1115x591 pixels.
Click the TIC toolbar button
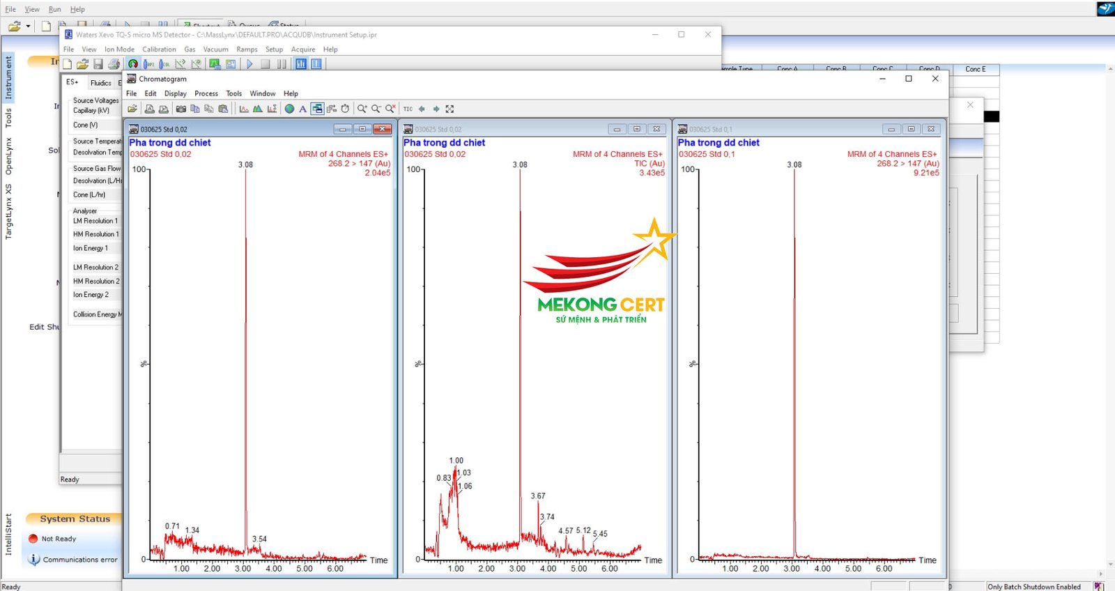408,109
